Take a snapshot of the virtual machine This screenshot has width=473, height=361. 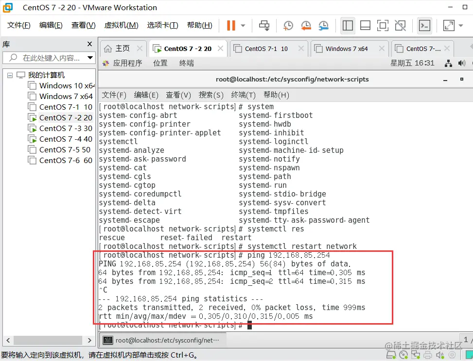click(288, 25)
